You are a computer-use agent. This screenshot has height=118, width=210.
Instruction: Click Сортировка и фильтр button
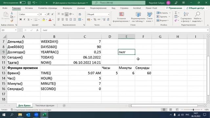[x=186, y=17]
